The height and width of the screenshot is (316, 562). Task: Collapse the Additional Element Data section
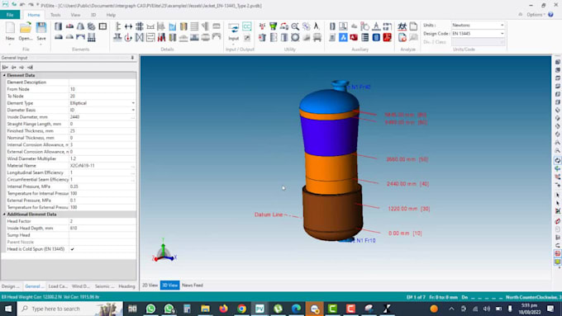4,214
